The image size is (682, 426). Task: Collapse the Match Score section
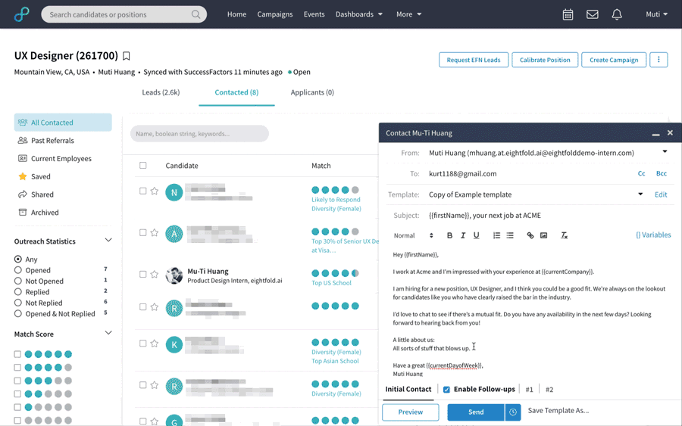(x=108, y=333)
